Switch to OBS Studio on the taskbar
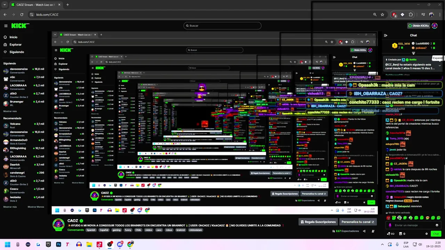The width and height of the screenshot is (445, 250). point(110,244)
